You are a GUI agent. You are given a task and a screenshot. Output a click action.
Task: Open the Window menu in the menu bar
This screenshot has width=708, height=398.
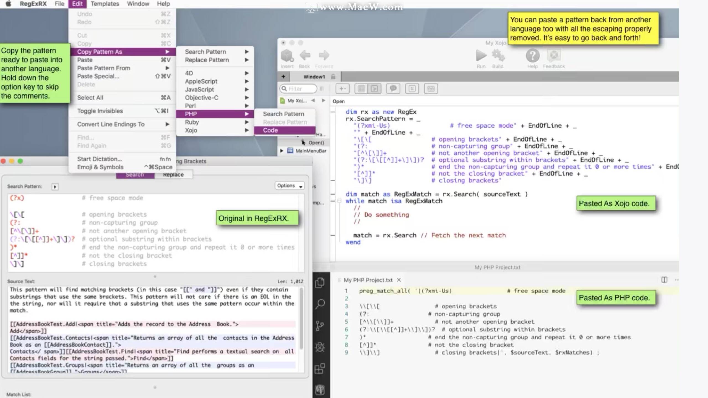tap(138, 4)
